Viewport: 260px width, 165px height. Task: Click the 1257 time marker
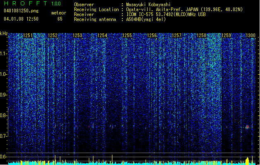pyautogui.click(x=177, y=35)
